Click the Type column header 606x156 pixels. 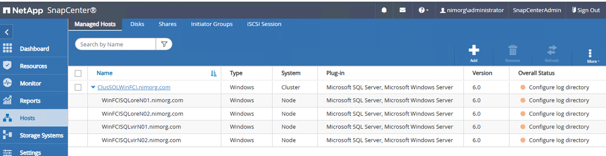[236, 73]
